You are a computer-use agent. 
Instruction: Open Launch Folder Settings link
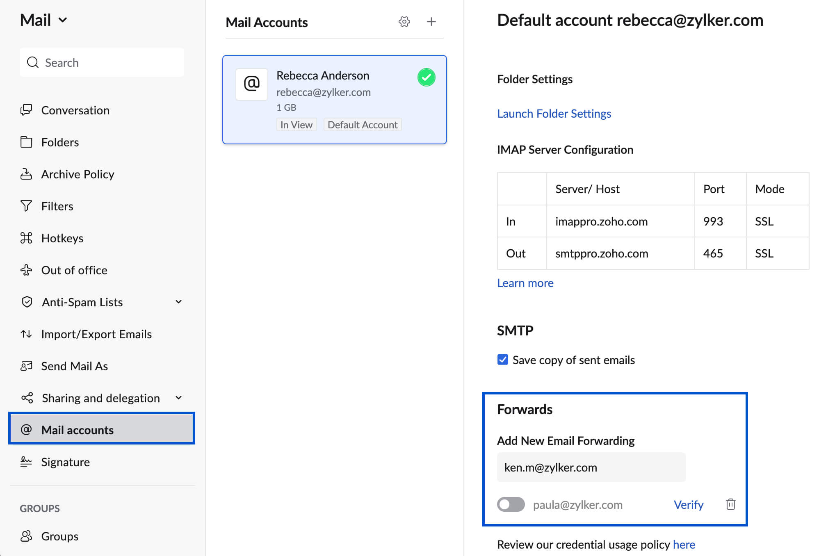[554, 113]
